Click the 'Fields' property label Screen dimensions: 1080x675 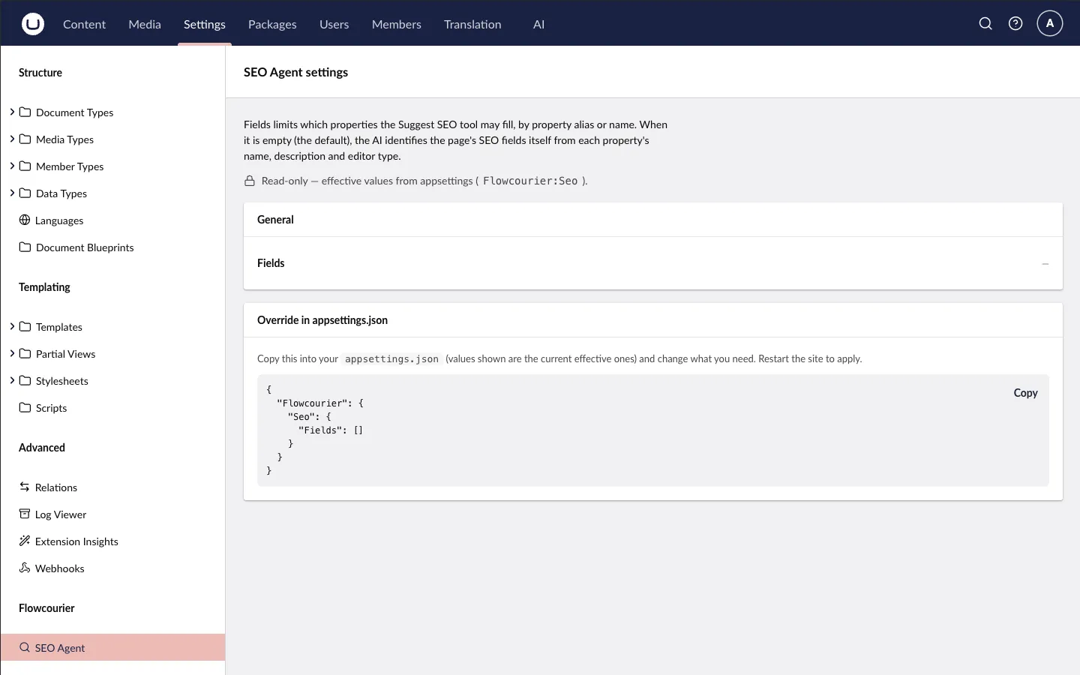pyautogui.click(x=271, y=263)
